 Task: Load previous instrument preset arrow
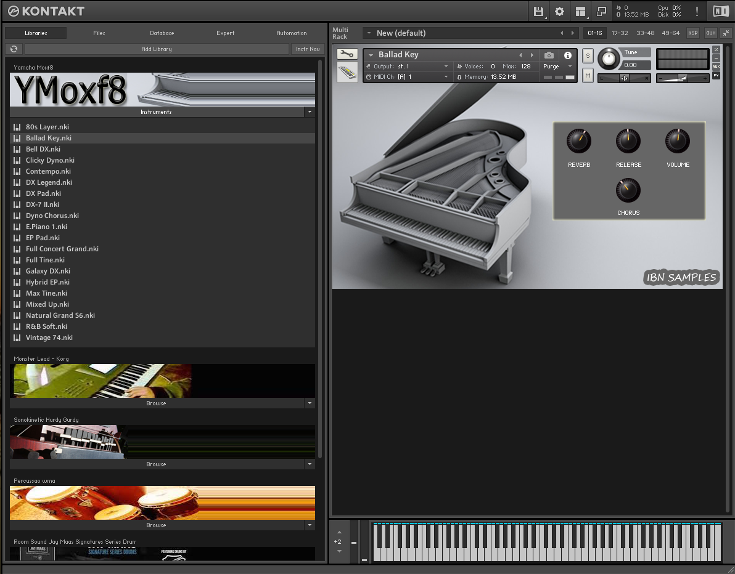pyautogui.click(x=520, y=55)
